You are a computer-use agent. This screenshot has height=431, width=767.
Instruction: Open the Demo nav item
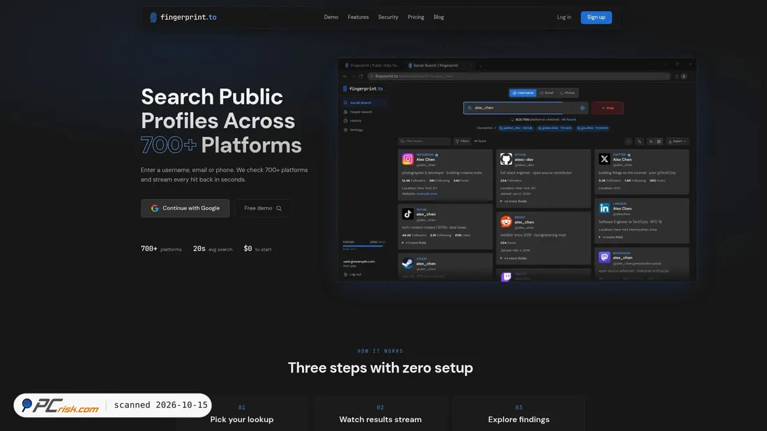[331, 17]
